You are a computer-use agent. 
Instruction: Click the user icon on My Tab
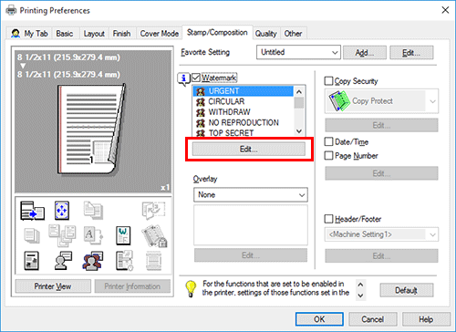click(16, 34)
